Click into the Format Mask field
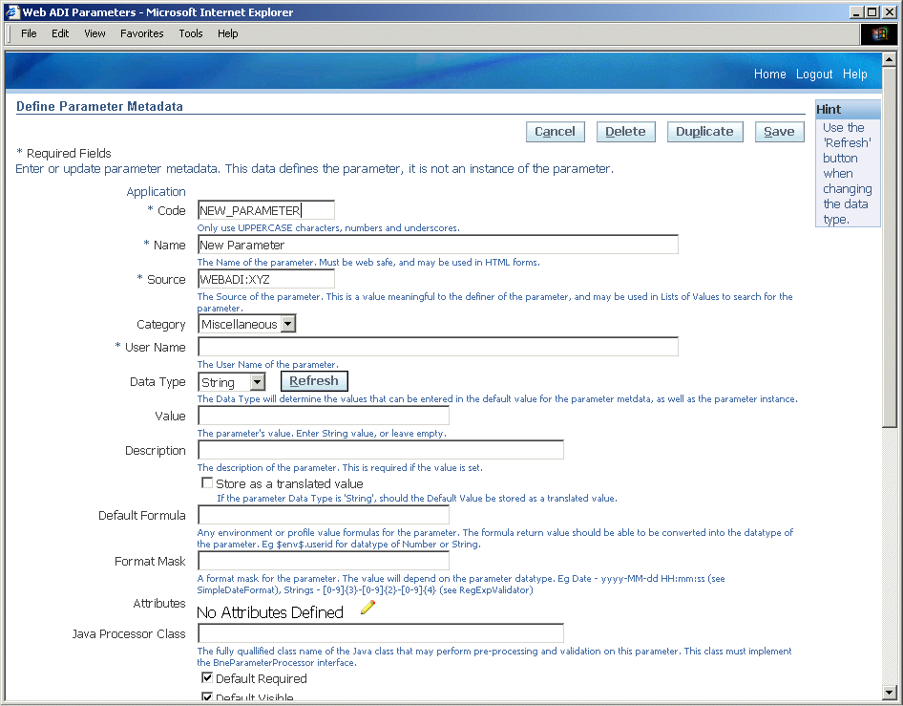 coord(323,561)
